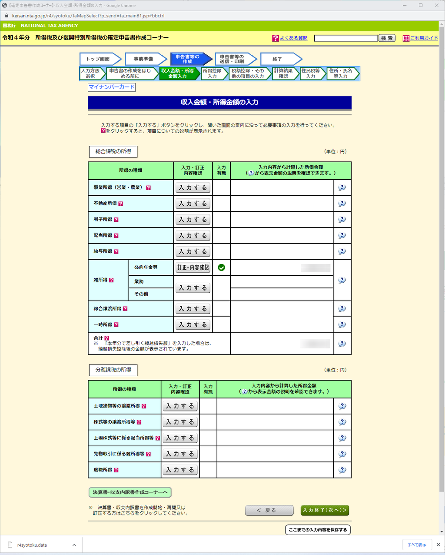Click マイナンバーカード link
Viewport: 445px width, 555px height.
[x=112, y=87]
